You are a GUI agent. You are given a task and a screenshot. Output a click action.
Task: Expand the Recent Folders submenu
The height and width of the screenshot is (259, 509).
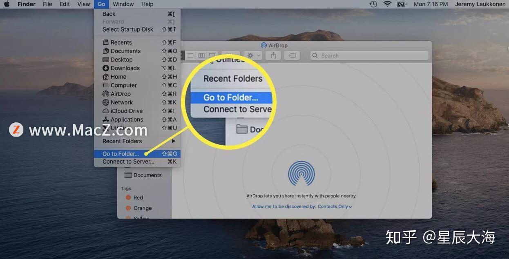[x=137, y=141]
